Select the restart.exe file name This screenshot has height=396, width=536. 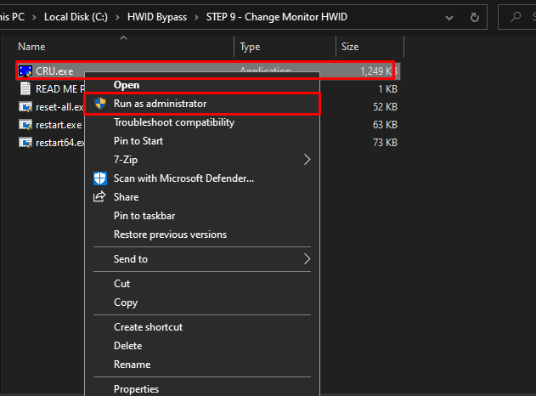59,125
